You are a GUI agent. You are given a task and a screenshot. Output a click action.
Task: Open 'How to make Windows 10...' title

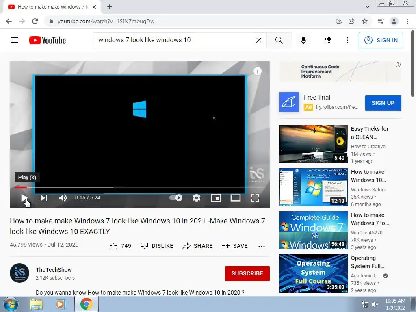click(x=368, y=176)
